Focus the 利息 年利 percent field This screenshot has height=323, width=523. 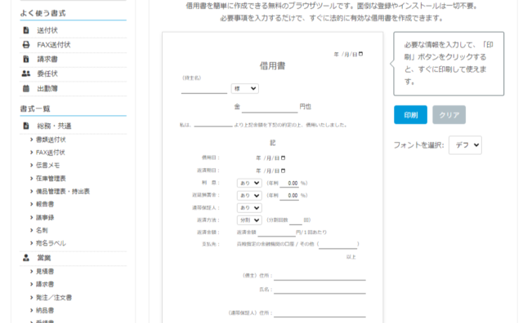289,184
